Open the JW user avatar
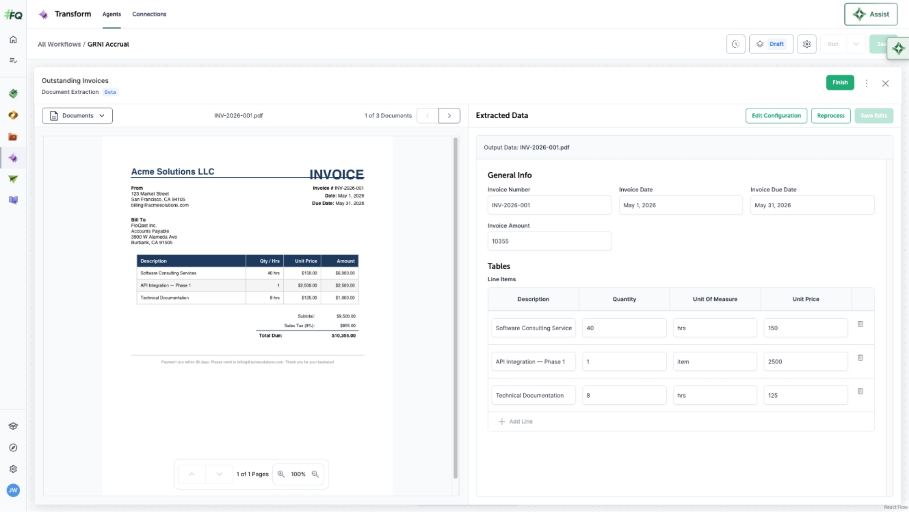 (13, 490)
